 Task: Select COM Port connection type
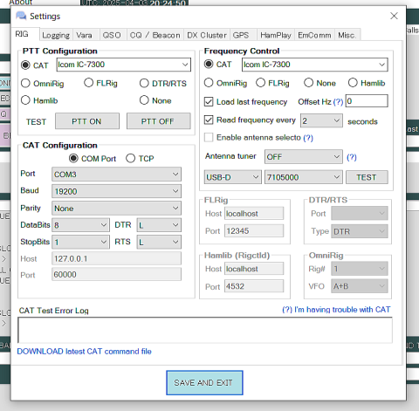pyautogui.click(x=73, y=158)
